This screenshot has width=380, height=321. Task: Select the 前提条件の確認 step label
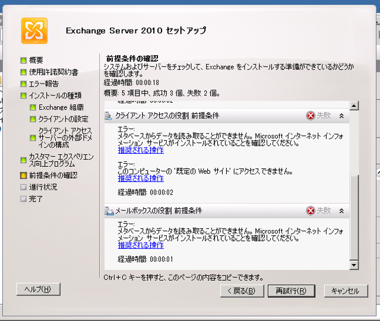[53, 176]
